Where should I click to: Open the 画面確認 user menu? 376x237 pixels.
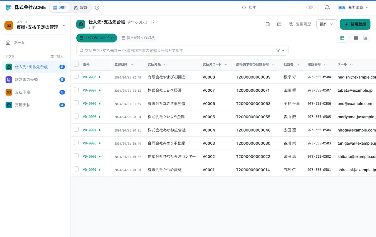point(353,8)
